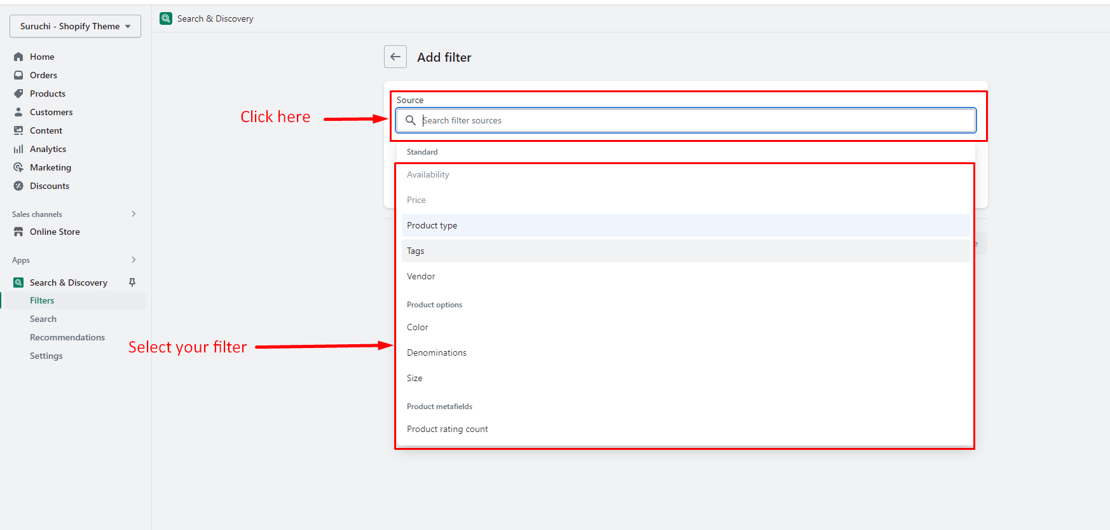Expand the Apps section chevron

click(134, 260)
